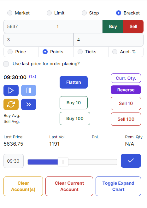Click the red Sell button
The image size is (147, 208).
(133, 26)
